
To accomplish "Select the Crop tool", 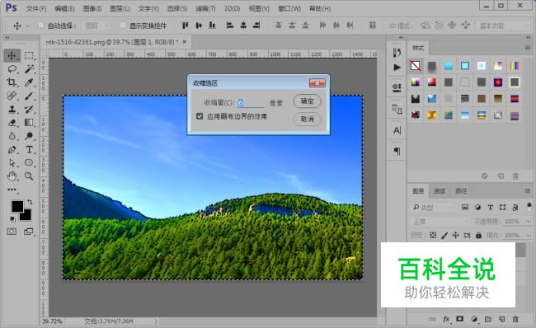I will click(12, 82).
